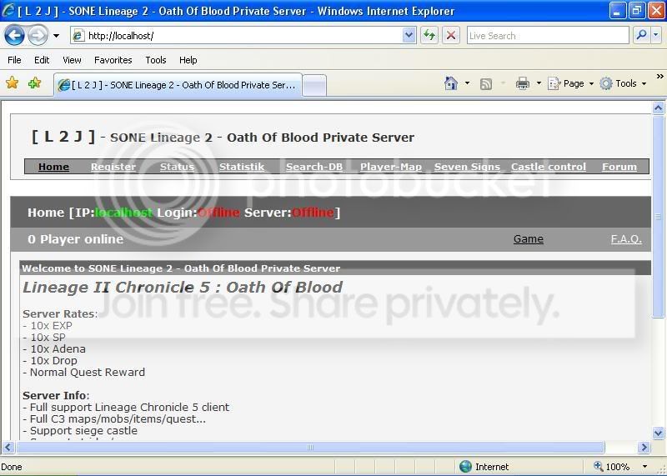
Task: Open the Edit menu
Action: coord(42,60)
